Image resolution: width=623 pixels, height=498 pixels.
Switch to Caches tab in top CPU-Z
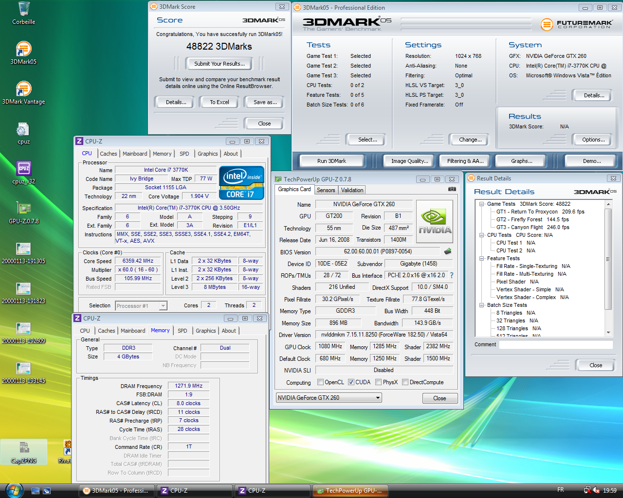point(109,154)
